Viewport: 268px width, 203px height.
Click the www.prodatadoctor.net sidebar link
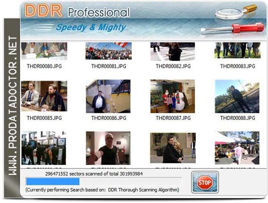click(x=13, y=106)
